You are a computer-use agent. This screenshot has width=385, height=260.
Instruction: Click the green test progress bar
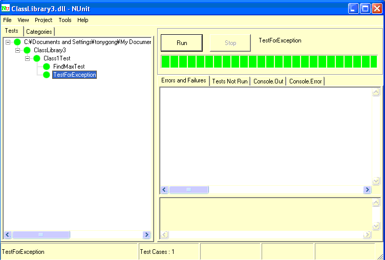click(x=269, y=61)
